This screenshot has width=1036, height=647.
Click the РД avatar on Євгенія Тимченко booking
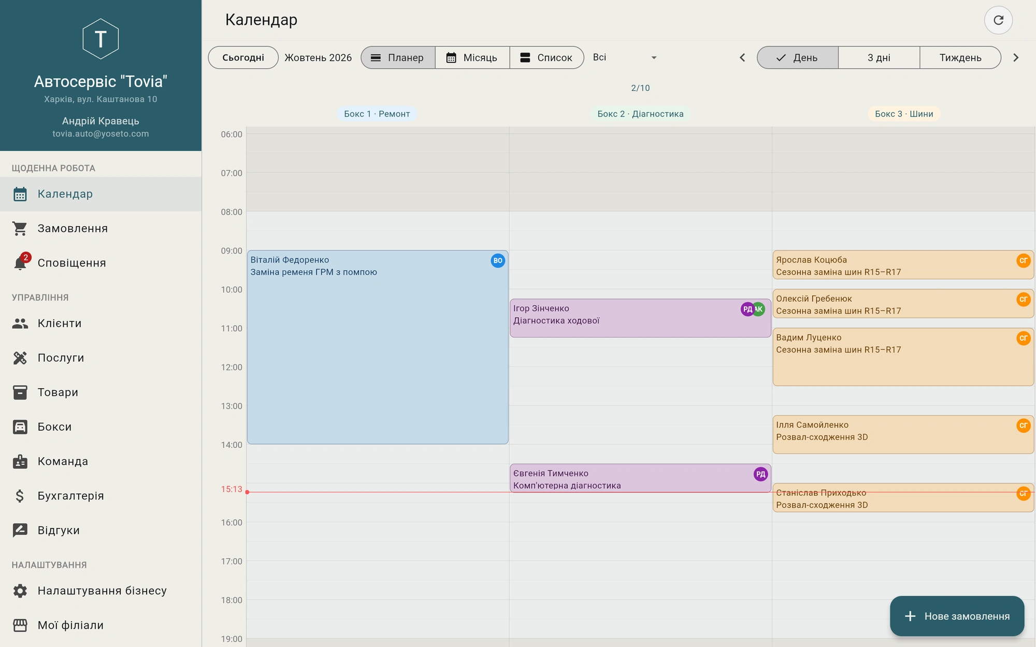click(x=760, y=474)
